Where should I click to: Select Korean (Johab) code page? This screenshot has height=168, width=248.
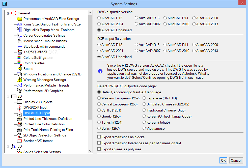[156, 122]
